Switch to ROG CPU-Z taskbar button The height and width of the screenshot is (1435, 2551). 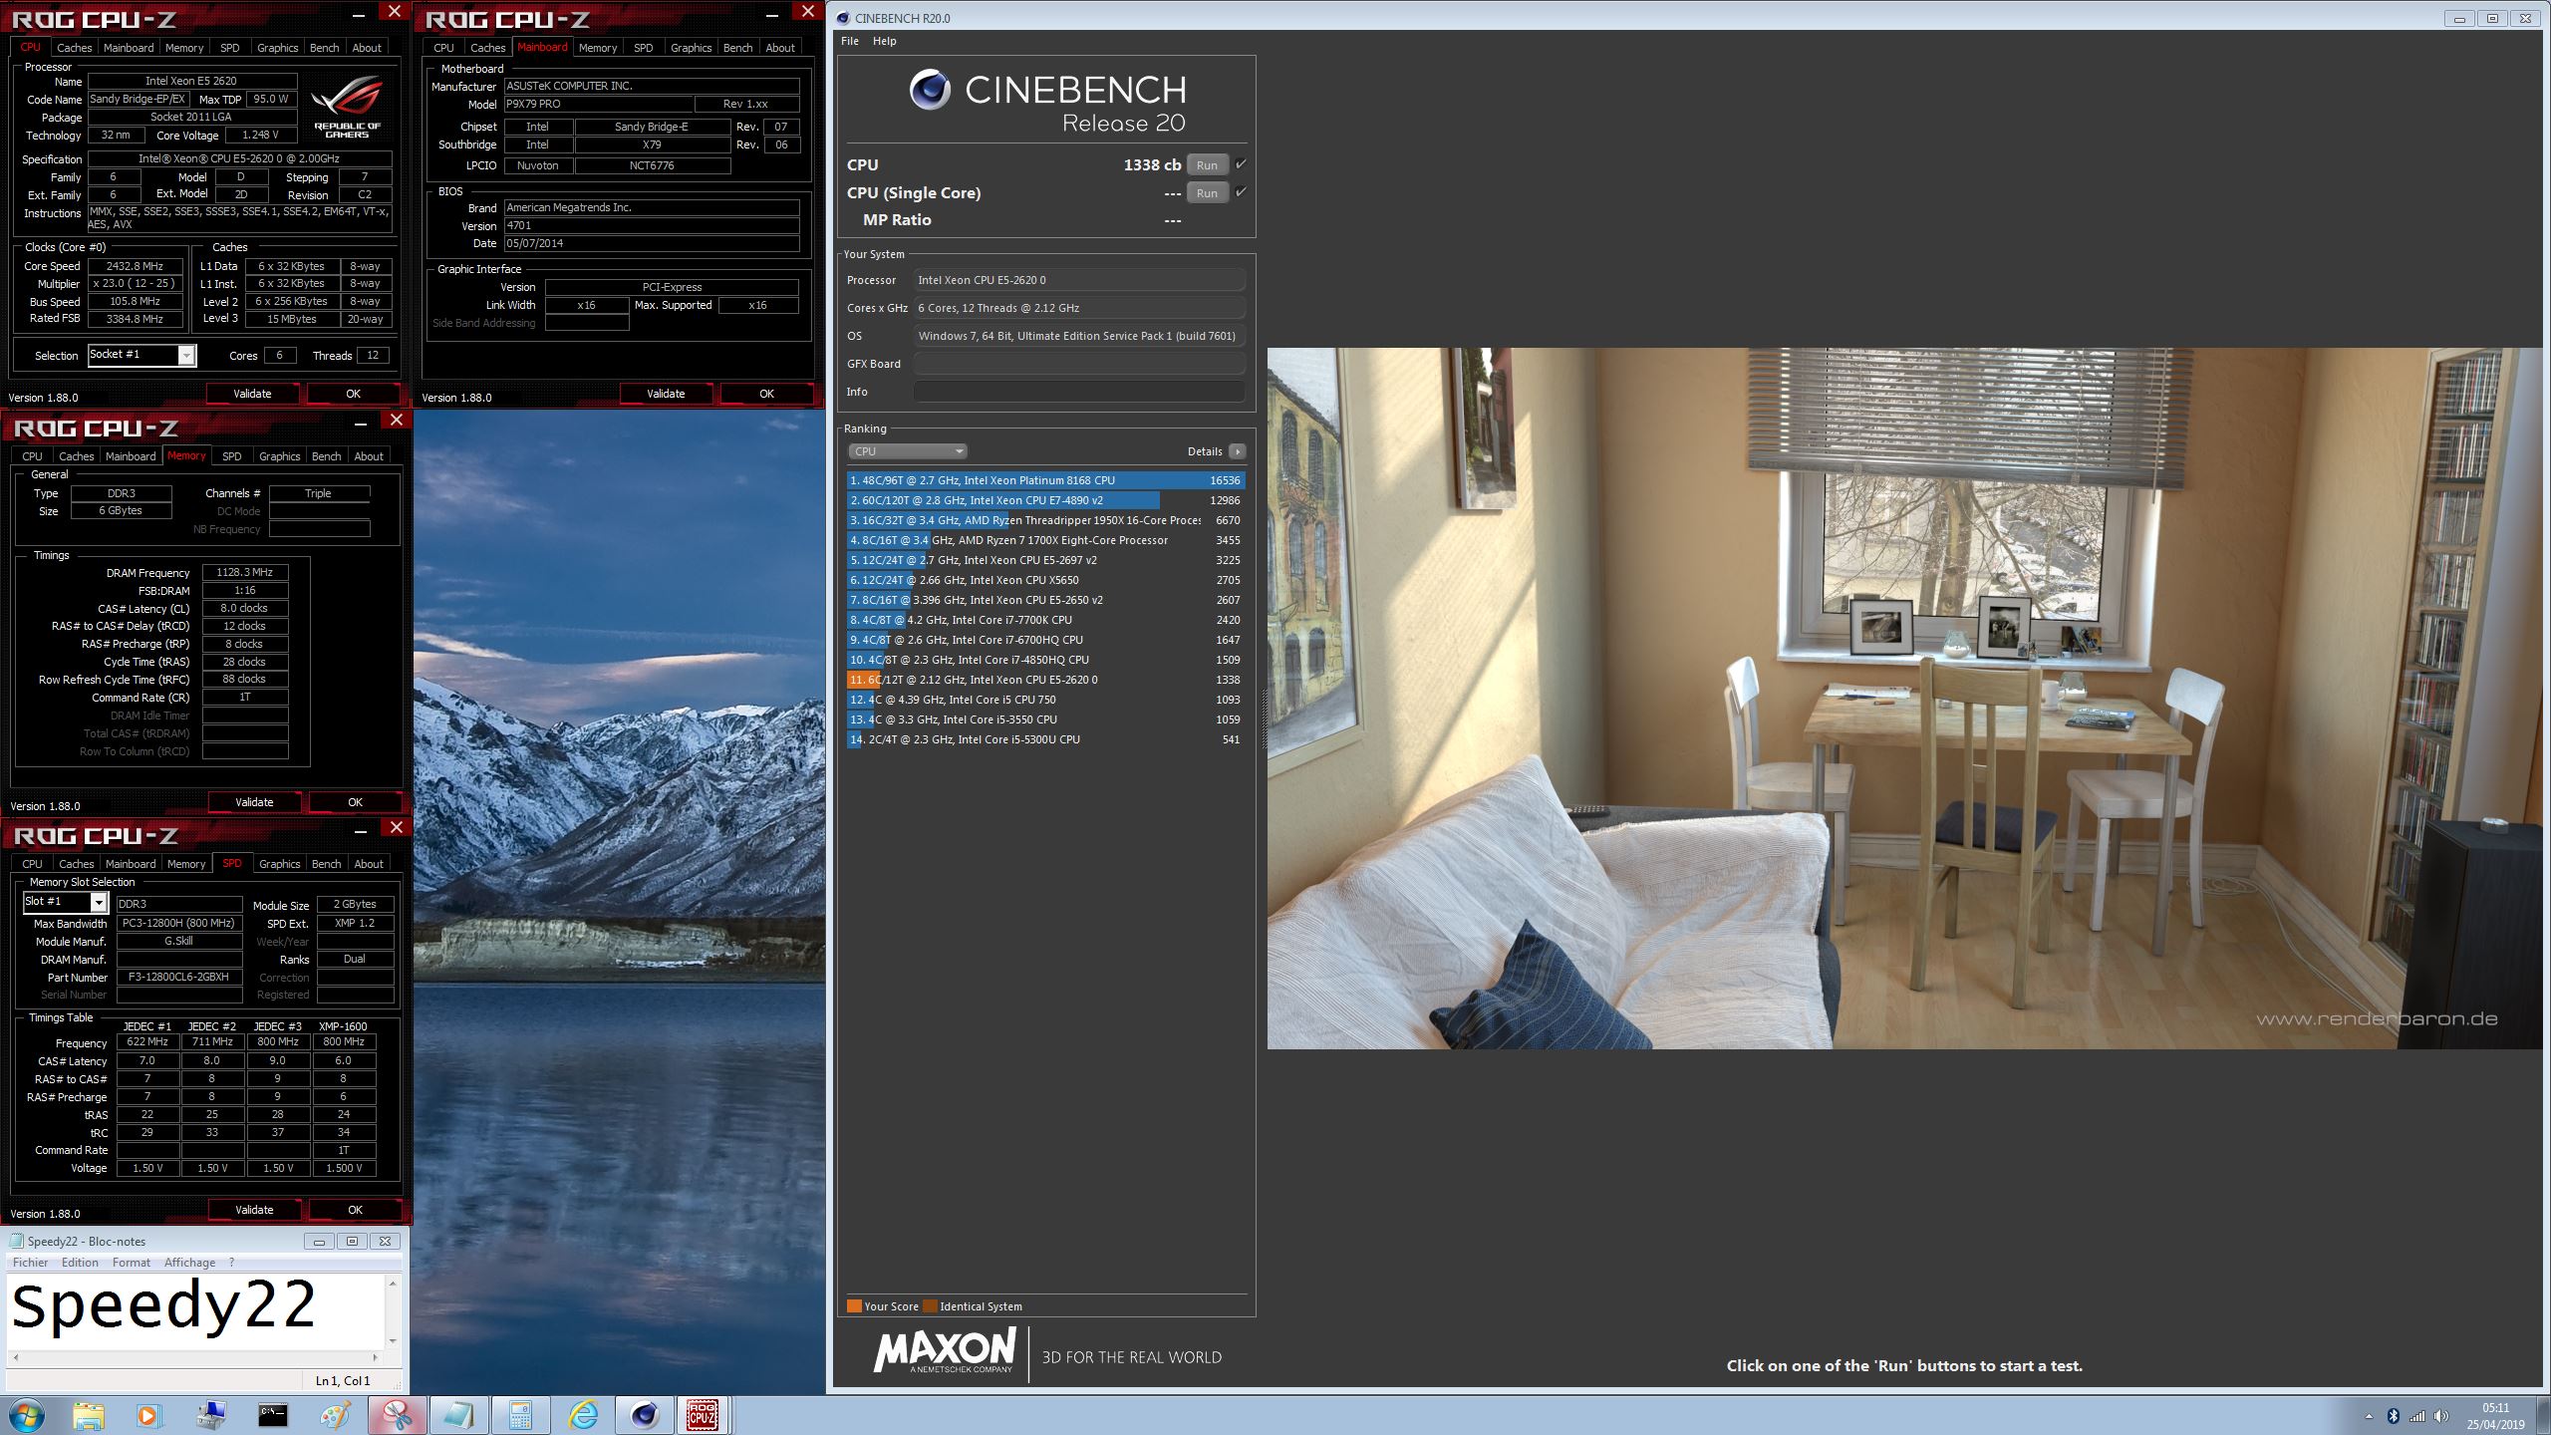704,1415
